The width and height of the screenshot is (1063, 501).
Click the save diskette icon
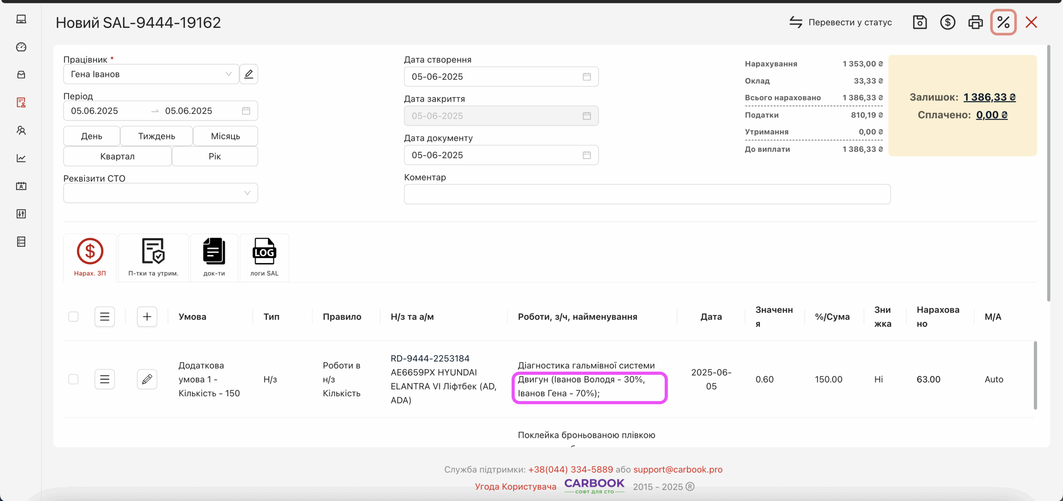coord(920,22)
